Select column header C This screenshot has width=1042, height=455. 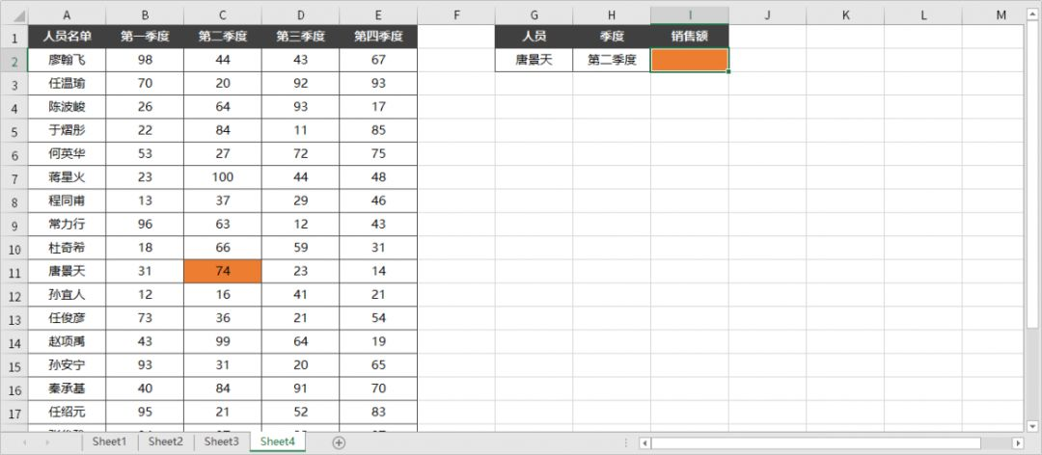(x=222, y=14)
